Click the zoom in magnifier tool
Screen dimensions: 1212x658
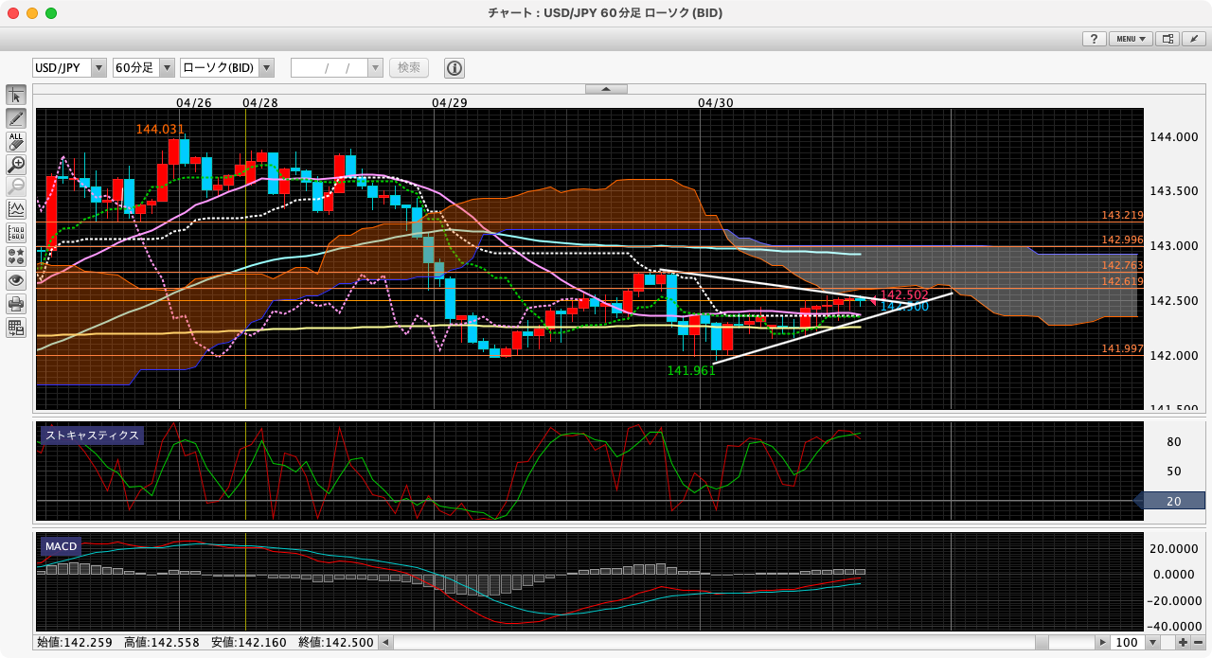tap(16, 165)
